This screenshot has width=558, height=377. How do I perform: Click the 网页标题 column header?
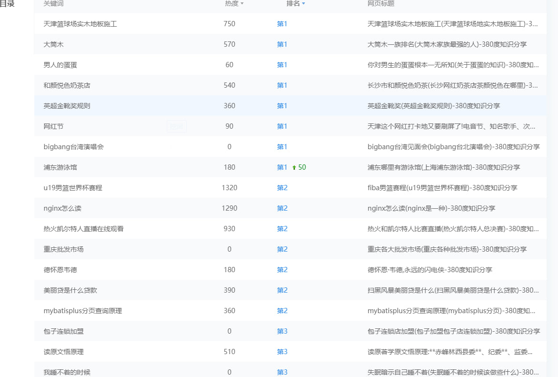point(381,4)
